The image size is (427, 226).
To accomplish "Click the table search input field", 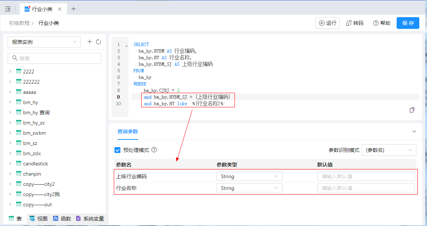I will (55, 58).
